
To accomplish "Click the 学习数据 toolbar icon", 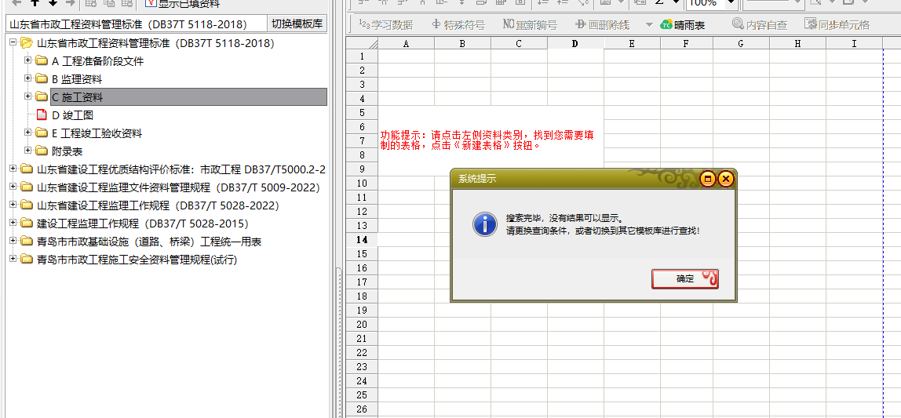I will coord(364,25).
